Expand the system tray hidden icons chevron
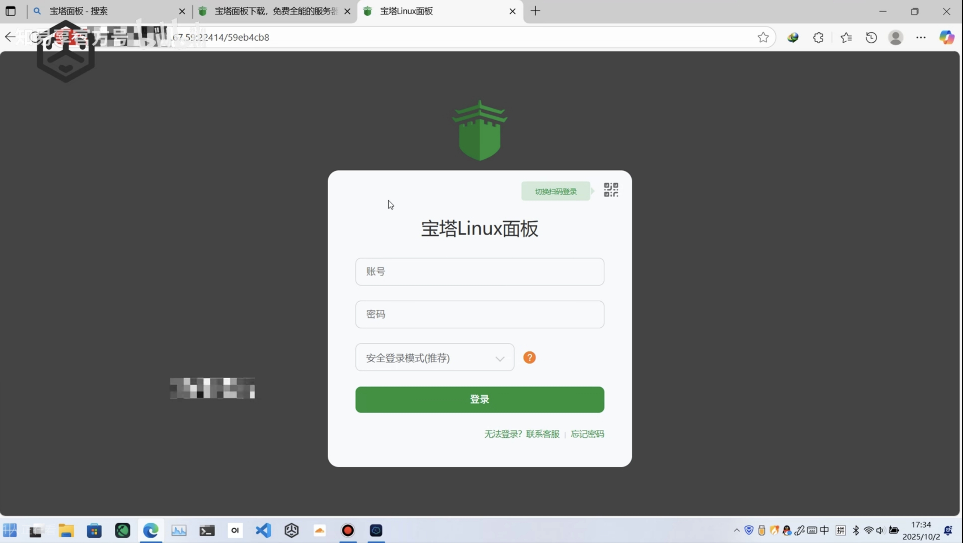 [736, 530]
